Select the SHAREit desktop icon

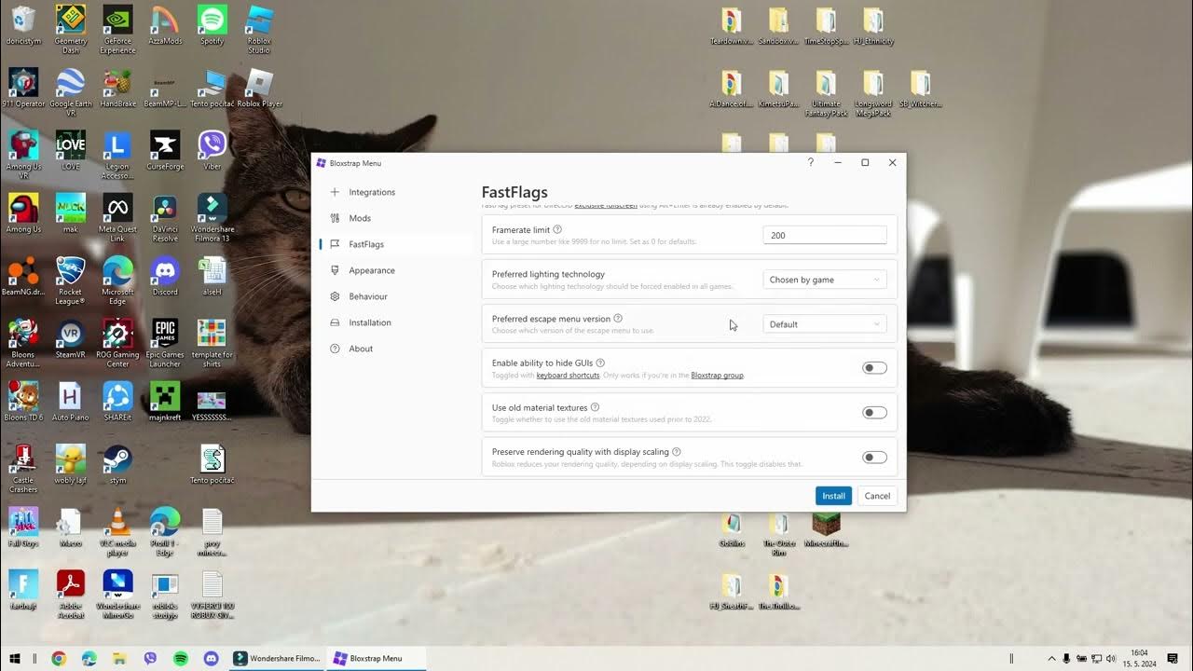(117, 402)
